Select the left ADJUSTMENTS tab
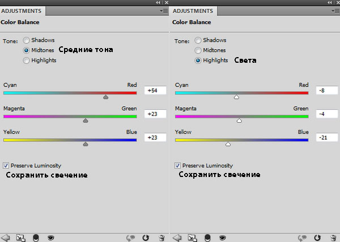This screenshot has height=242, width=340. click(22, 11)
